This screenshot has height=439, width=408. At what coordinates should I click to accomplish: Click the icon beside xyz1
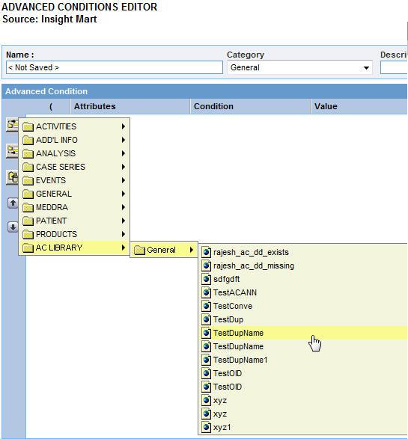[x=206, y=427]
